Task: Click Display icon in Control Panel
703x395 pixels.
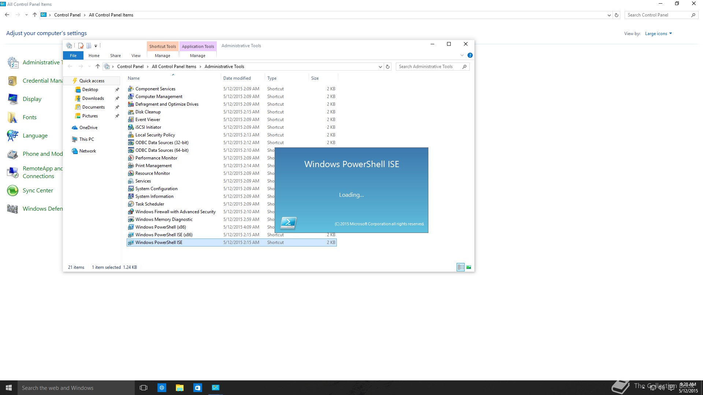Action: click(x=13, y=99)
